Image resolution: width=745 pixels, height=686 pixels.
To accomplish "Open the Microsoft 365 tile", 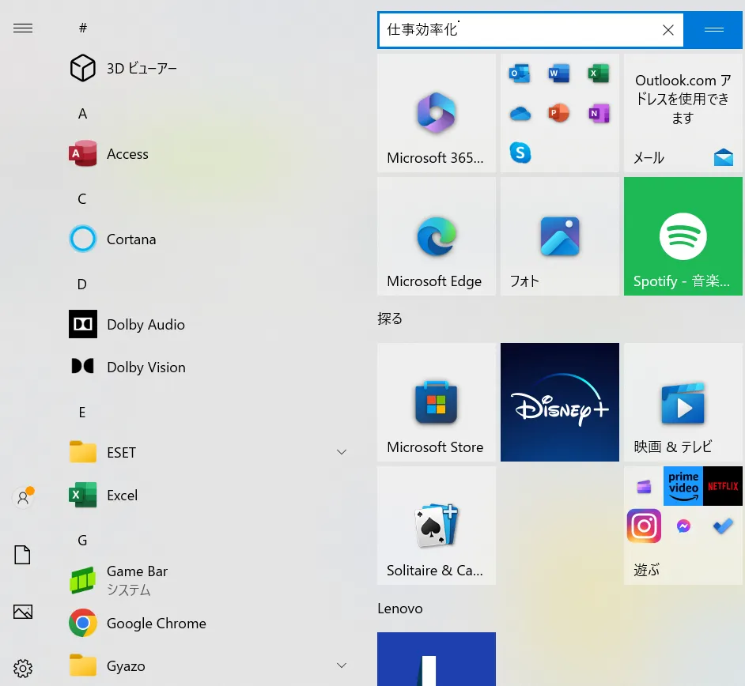I will coord(437,113).
